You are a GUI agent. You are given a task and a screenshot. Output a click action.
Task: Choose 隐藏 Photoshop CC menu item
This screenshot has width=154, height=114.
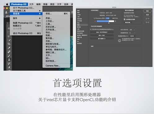coord(26,23)
